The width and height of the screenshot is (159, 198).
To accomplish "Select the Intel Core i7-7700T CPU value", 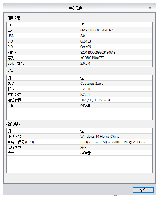I will tap(116, 142).
